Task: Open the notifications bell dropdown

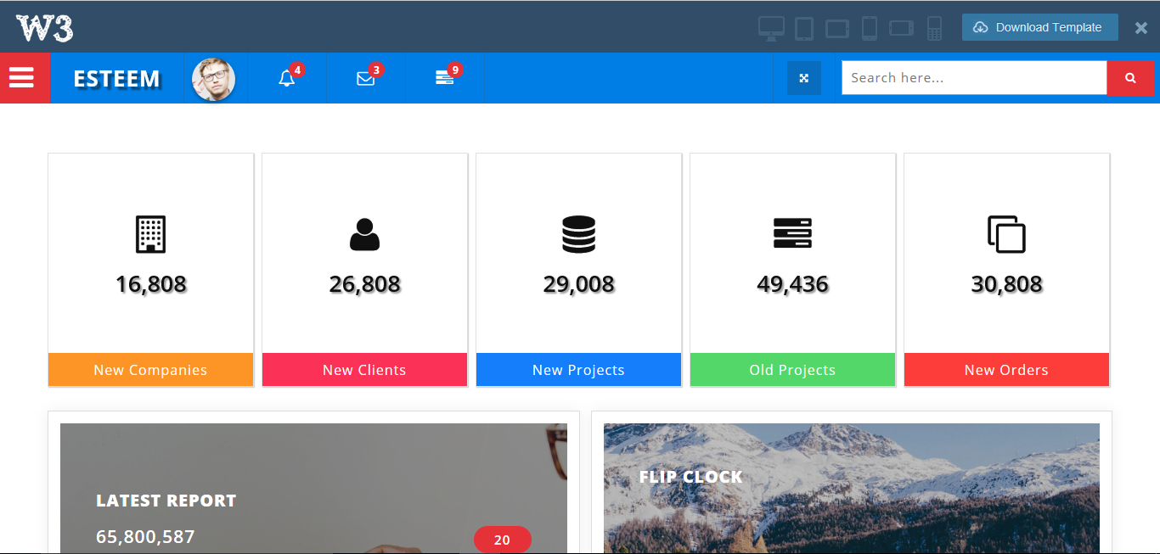Action: pos(287,79)
